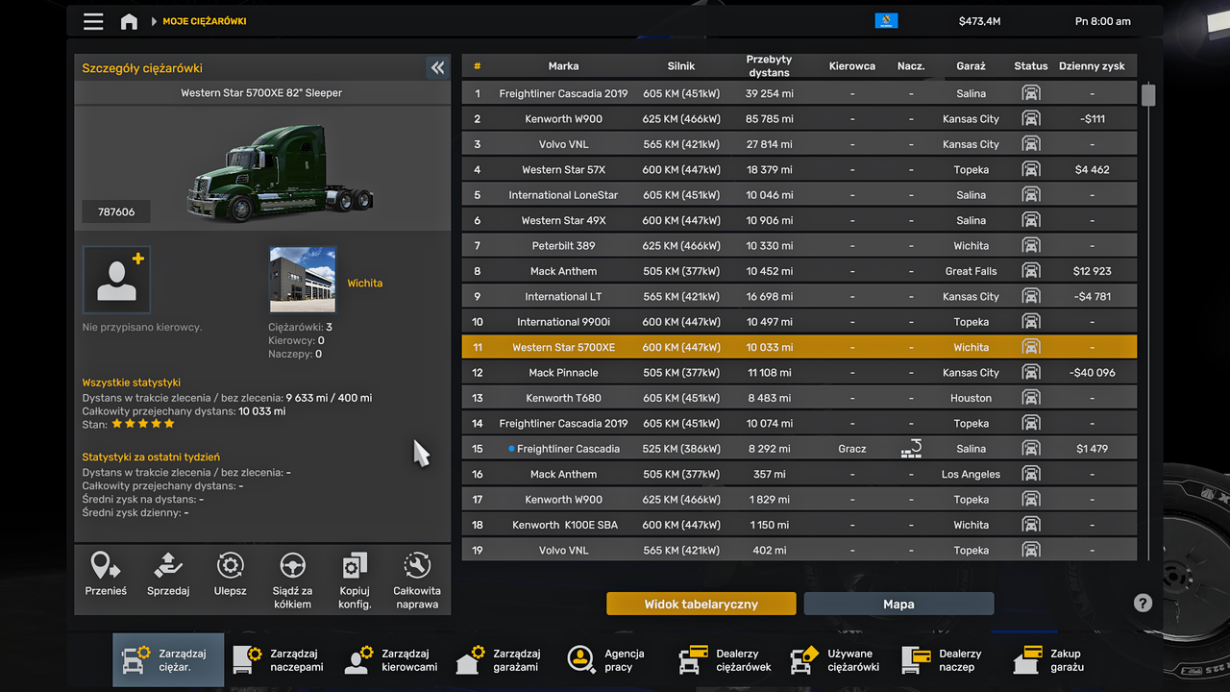
Task: Click the $473,4M balance display
Action: coord(980,21)
